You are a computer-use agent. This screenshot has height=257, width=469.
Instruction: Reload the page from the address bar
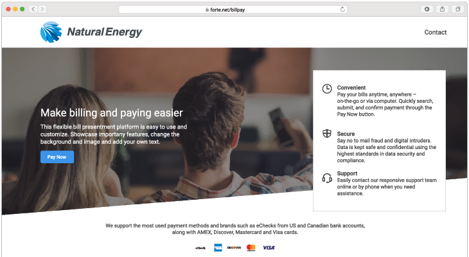[x=342, y=9]
